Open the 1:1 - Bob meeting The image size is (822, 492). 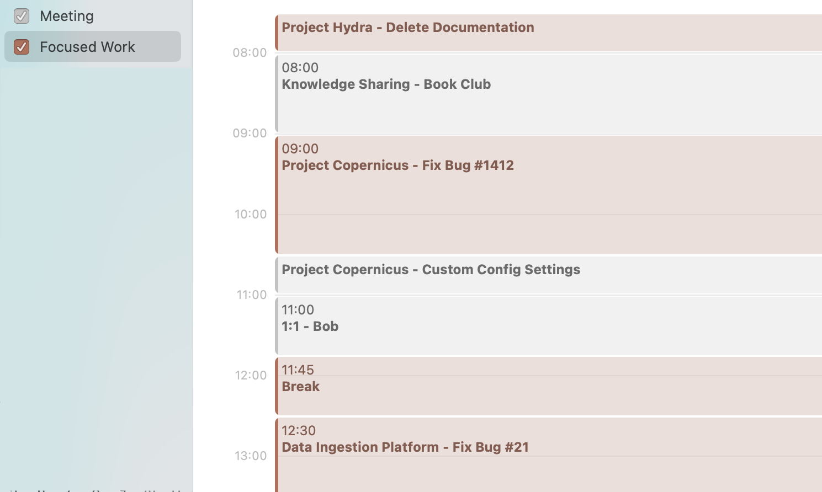548,325
